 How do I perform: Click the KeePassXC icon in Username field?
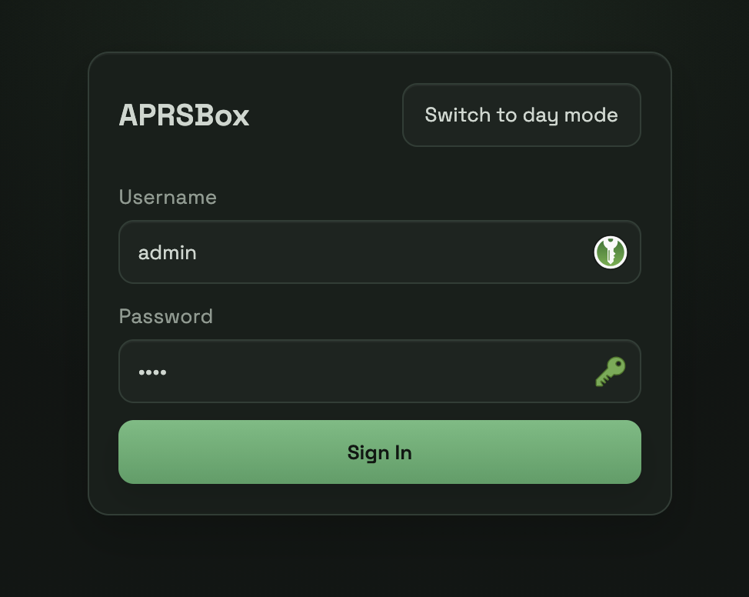[610, 252]
